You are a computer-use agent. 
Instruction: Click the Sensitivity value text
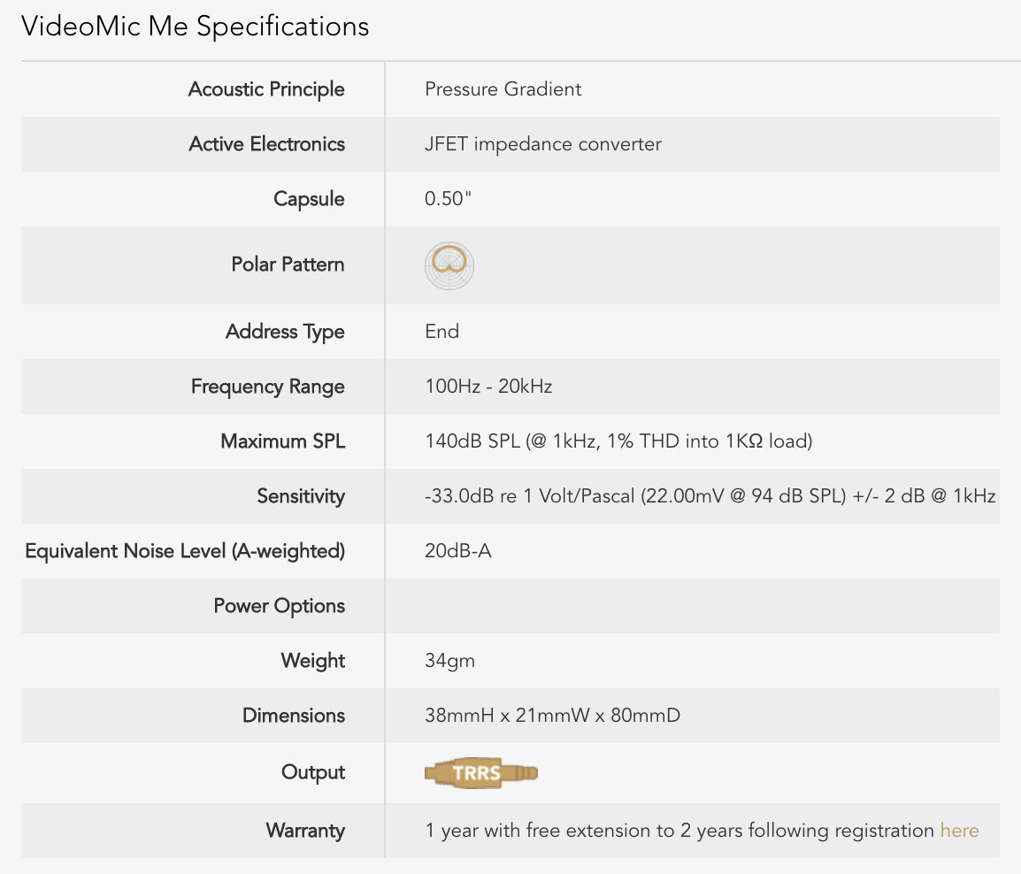click(710, 496)
